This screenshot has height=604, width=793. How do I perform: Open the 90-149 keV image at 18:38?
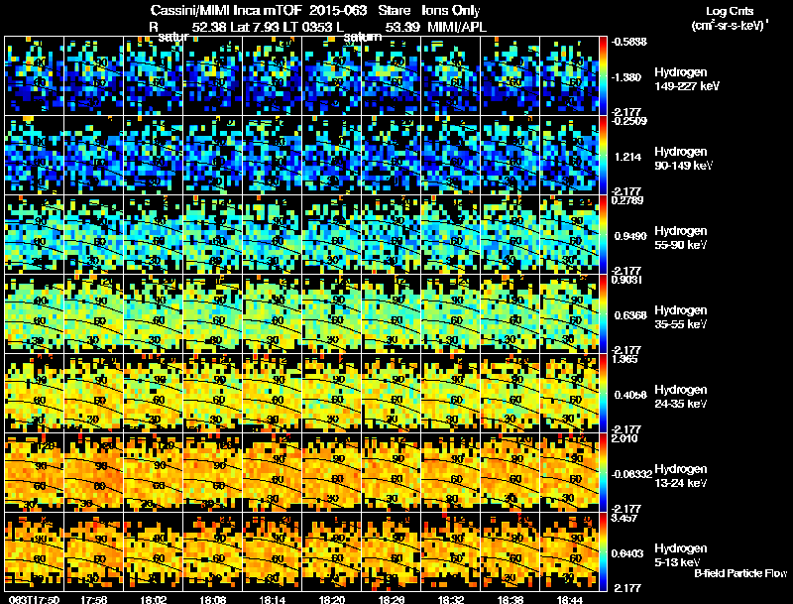coord(510,156)
